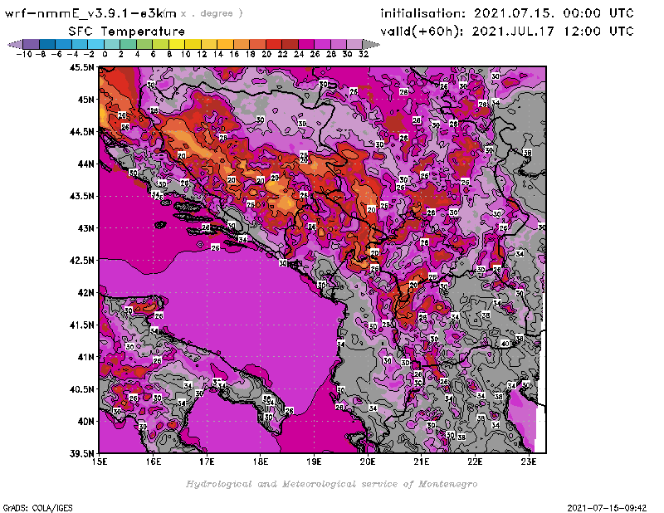Click the left arrow end of legend below -10
The width and height of the screenshot is (664, 513).
point(15,44)
